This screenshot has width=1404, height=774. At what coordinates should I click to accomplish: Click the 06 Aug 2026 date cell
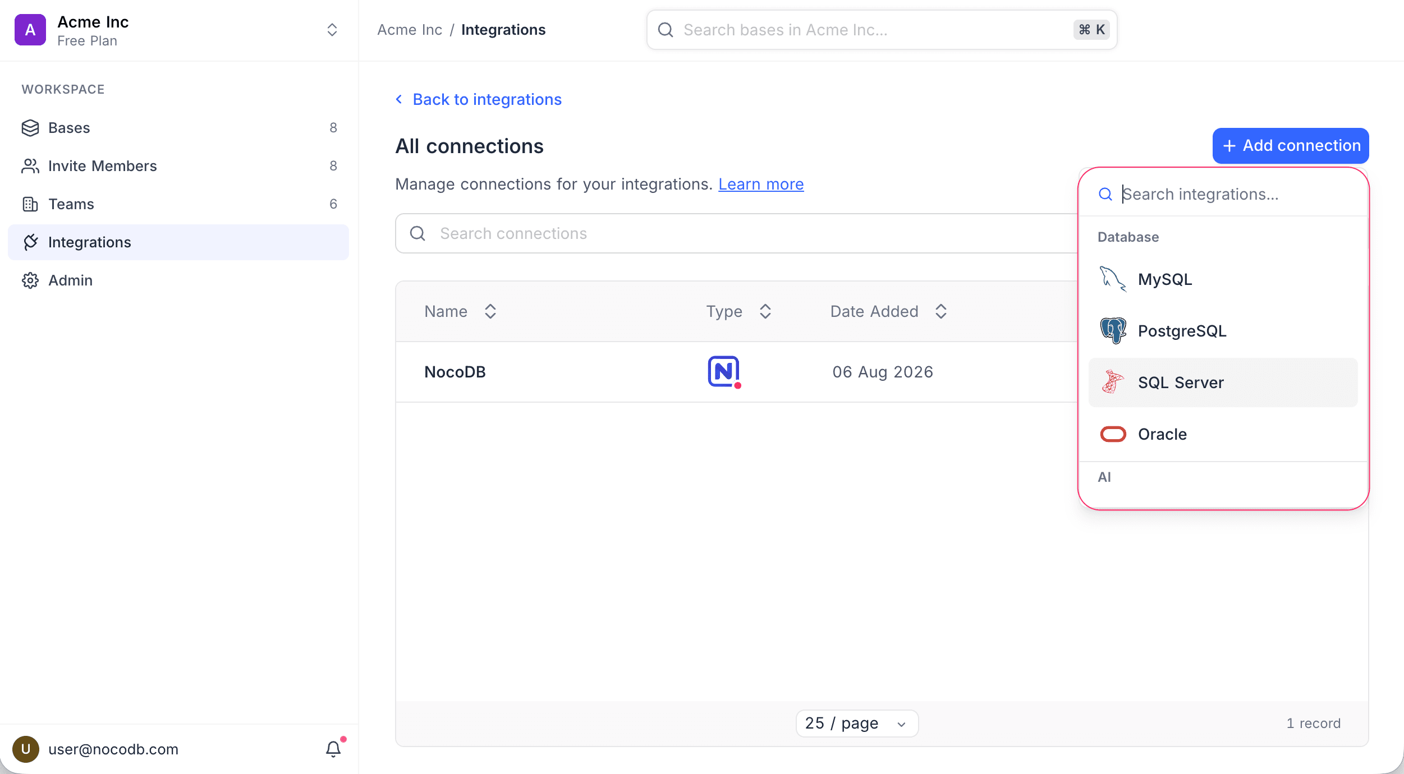click(x=883, y=372)
